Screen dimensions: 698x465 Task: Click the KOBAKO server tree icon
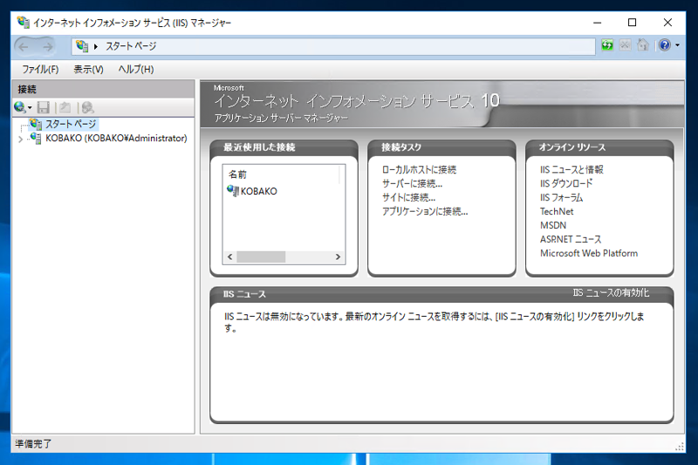pos(36,138)
